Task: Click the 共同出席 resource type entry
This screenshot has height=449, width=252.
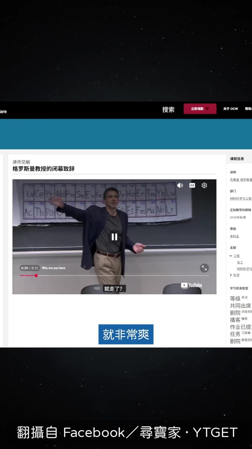Action: pos(240,306)
